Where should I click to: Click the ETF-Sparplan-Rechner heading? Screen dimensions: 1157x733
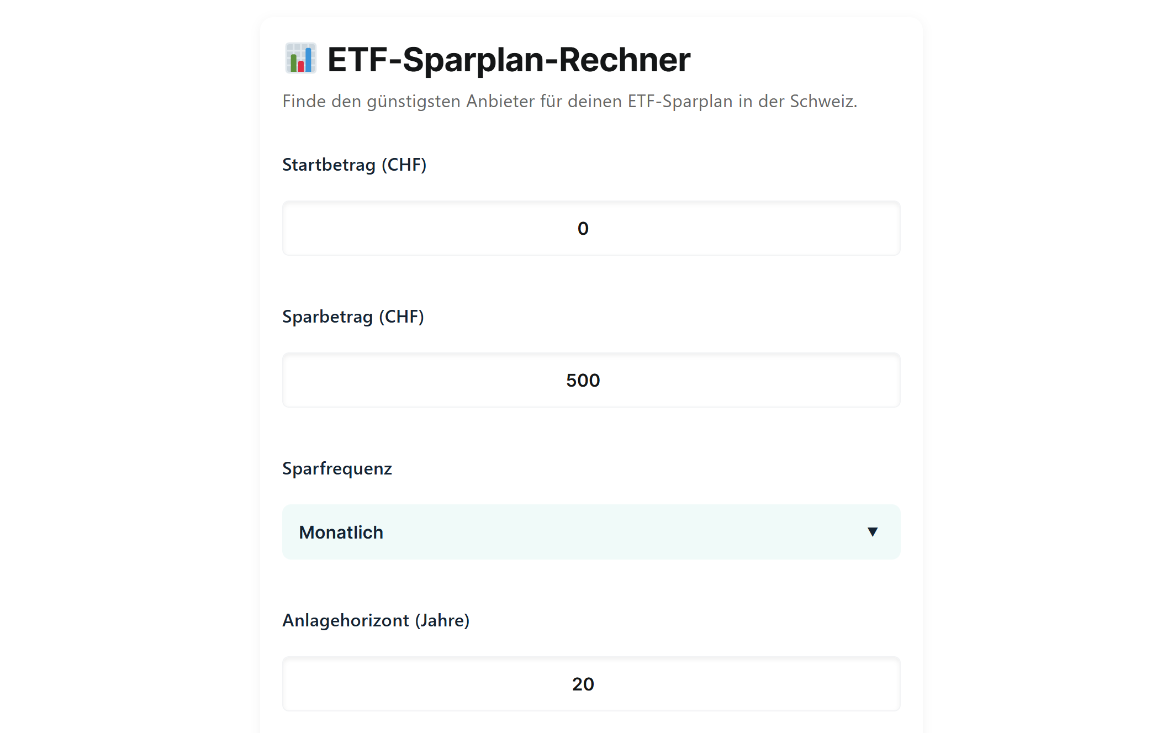tap(508, 60)
